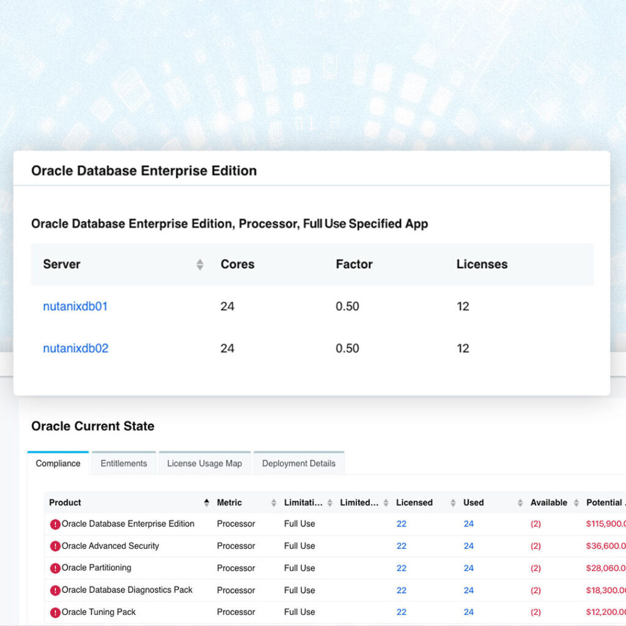The height and width of the screenshot is (626, 626).
Task: Select the $28,060 potential cost value
Action: click(606, 568)
